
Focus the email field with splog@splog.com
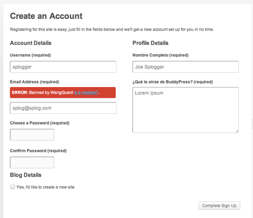63,108
